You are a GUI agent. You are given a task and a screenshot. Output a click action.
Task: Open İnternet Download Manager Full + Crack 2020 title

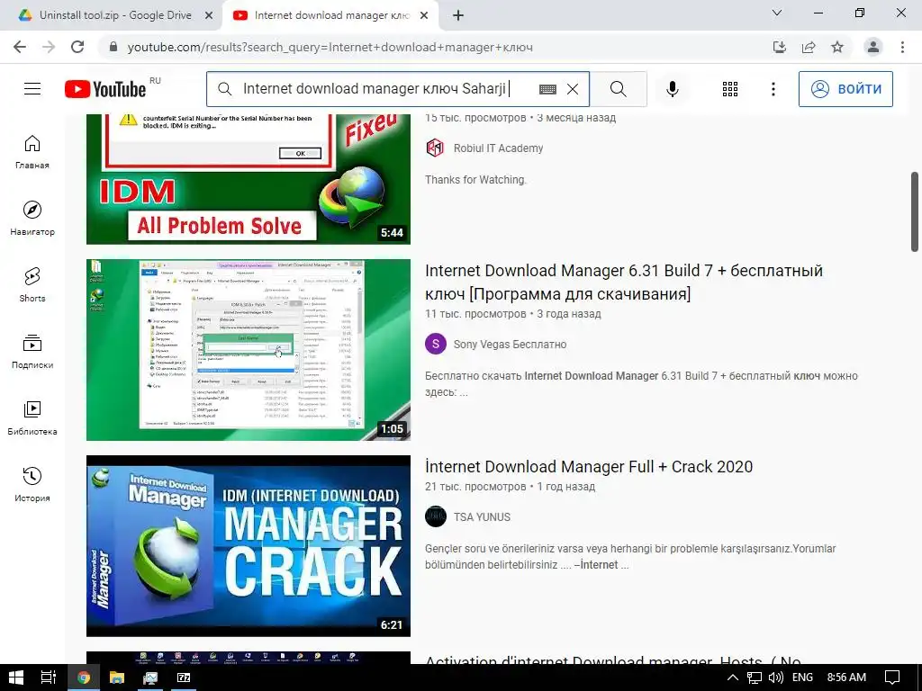click(x=589, y=467)
